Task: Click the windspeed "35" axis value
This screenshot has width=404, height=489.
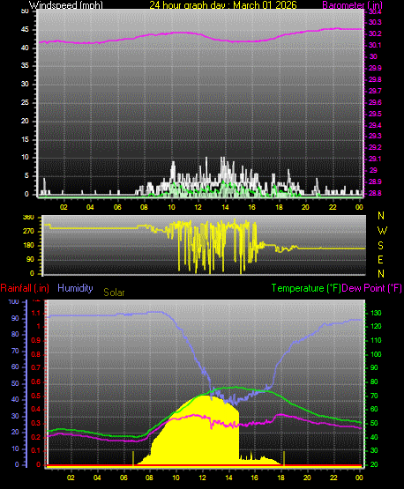Action: coord(25,66)
